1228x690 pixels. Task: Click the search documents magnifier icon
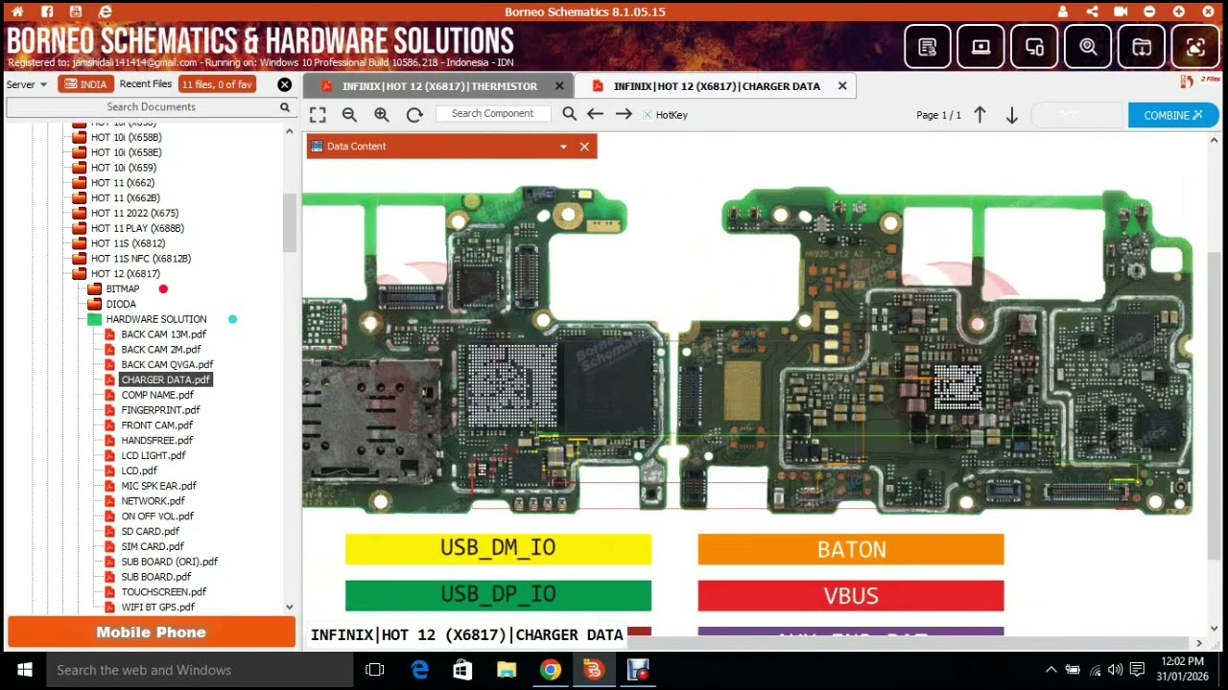pos(285,107)
